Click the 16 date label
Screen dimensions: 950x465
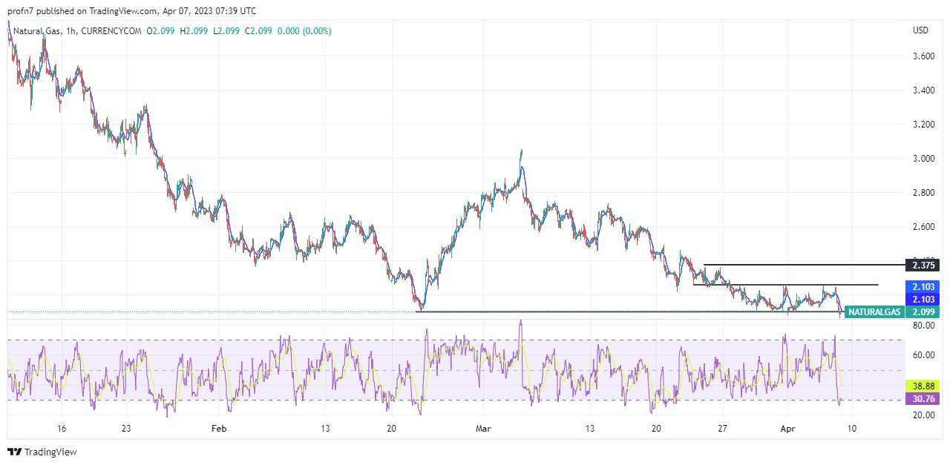pyautogui.click(x=62, y=429)
